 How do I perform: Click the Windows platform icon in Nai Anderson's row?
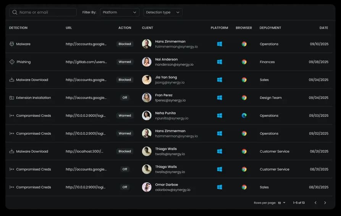click(x=220, y=62)
